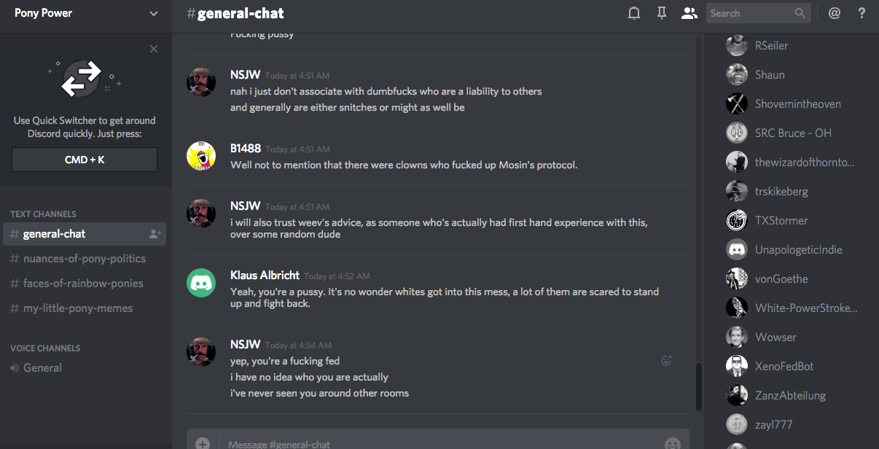The image size is (879, 449).
Task: Open the my-little-pony-memes channel
Action: [x=77, y=308]
